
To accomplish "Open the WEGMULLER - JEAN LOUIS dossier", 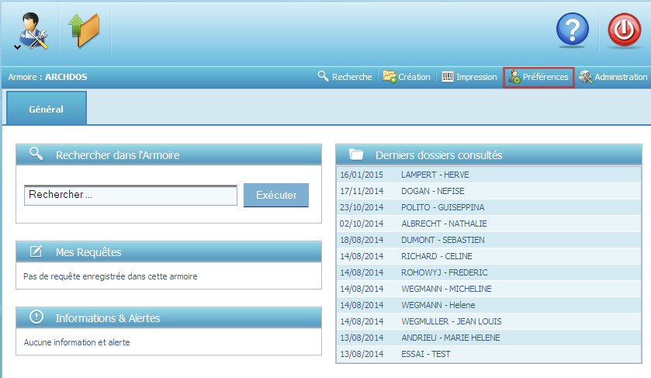I will (x=451, y=321).
